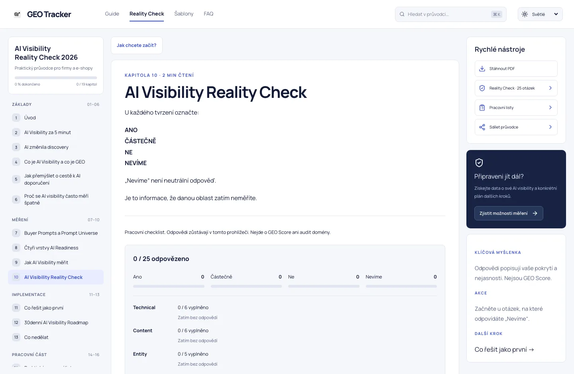Open the Světlé theme dropdown
The height and width of the screenshot is (374, 574).
540,14
